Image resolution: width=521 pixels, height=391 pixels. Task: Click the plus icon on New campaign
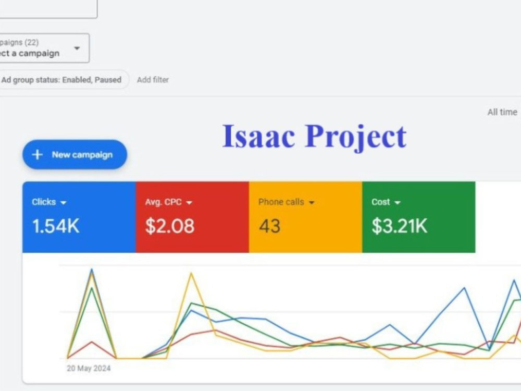click(x=37, y=155)
